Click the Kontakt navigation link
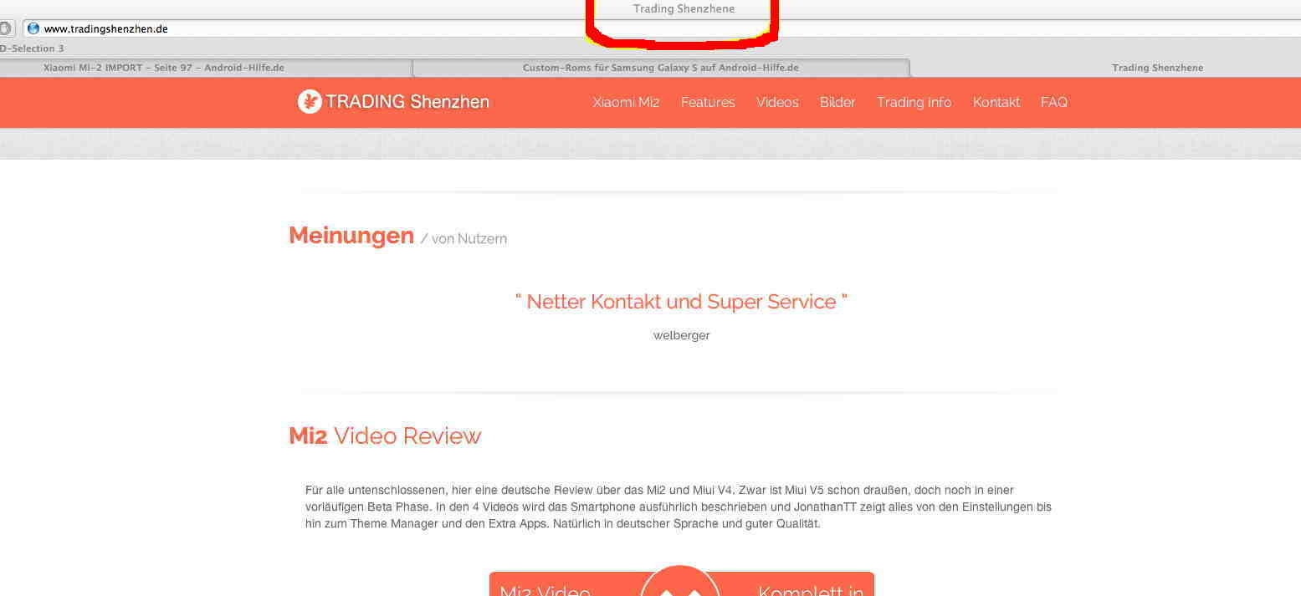 [996, 102]
